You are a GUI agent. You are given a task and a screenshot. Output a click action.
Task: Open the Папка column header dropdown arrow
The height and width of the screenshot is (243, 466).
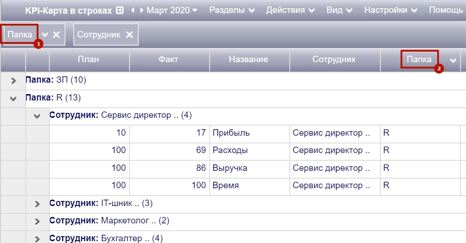tap(453, 60)
